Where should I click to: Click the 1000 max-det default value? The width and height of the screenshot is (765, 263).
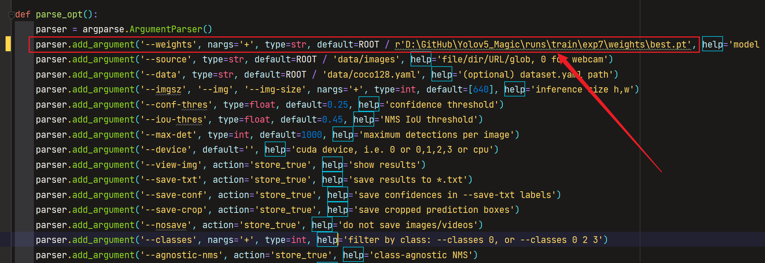(311, 135)
